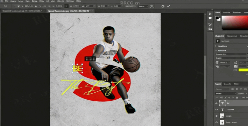This screenshot has height=126, width=248.
Task: Click the type layer icon in Properties
Action: 218,41
